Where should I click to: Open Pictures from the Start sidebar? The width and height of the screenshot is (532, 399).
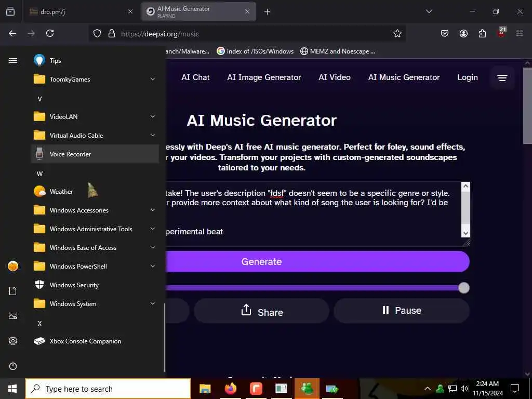13,316
